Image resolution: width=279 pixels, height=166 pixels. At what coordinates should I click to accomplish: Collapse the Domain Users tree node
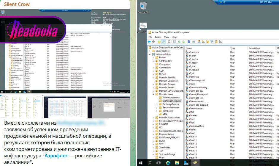tap(153, 94)
